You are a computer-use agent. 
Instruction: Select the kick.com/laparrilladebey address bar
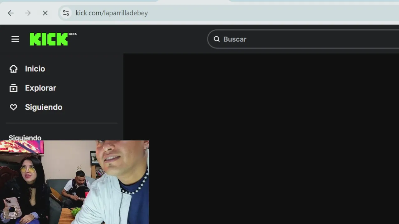228,13
